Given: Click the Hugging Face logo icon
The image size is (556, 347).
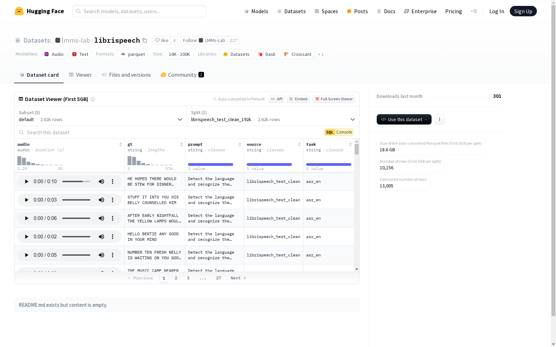Looking at the screenshot, I should [19, 11].
